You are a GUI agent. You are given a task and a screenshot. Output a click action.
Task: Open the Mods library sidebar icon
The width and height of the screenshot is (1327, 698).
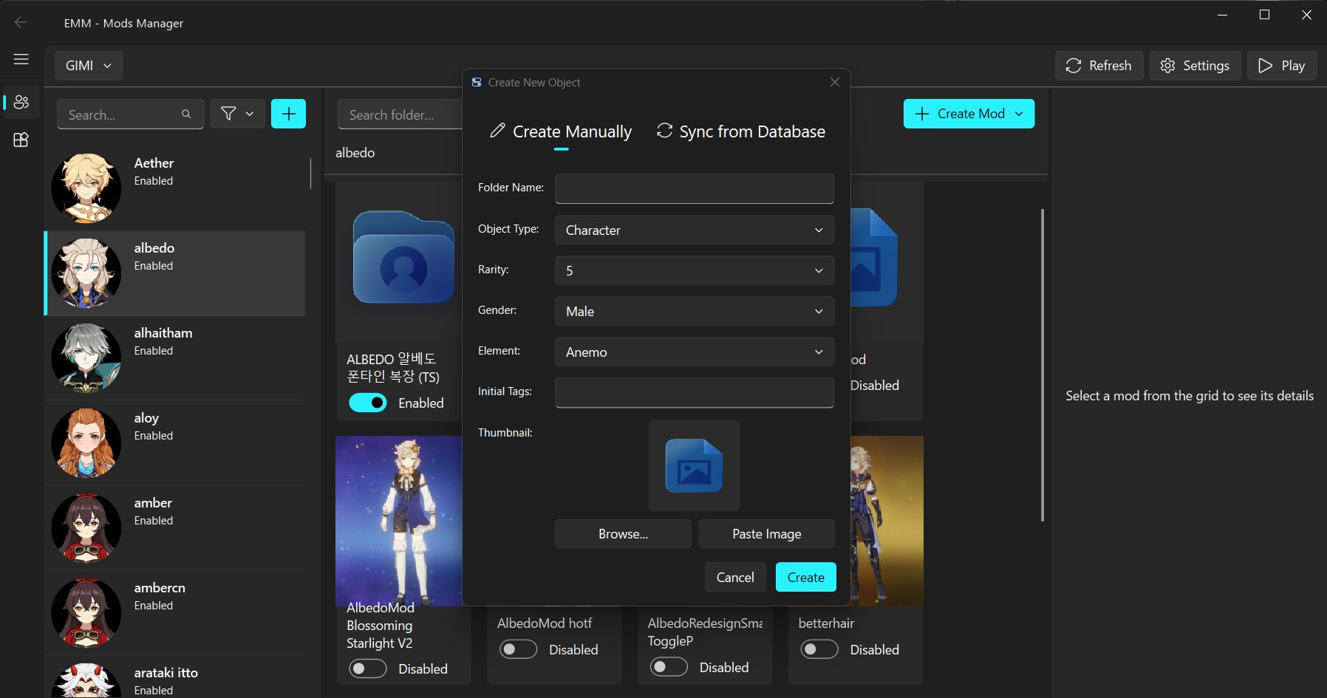[21, 140]
